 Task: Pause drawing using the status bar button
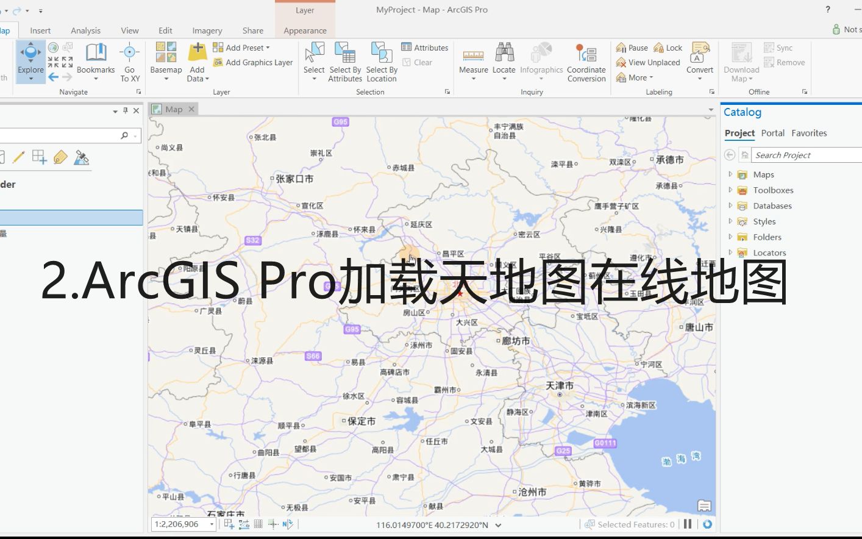pyautogui.click(x=688, y=524)
